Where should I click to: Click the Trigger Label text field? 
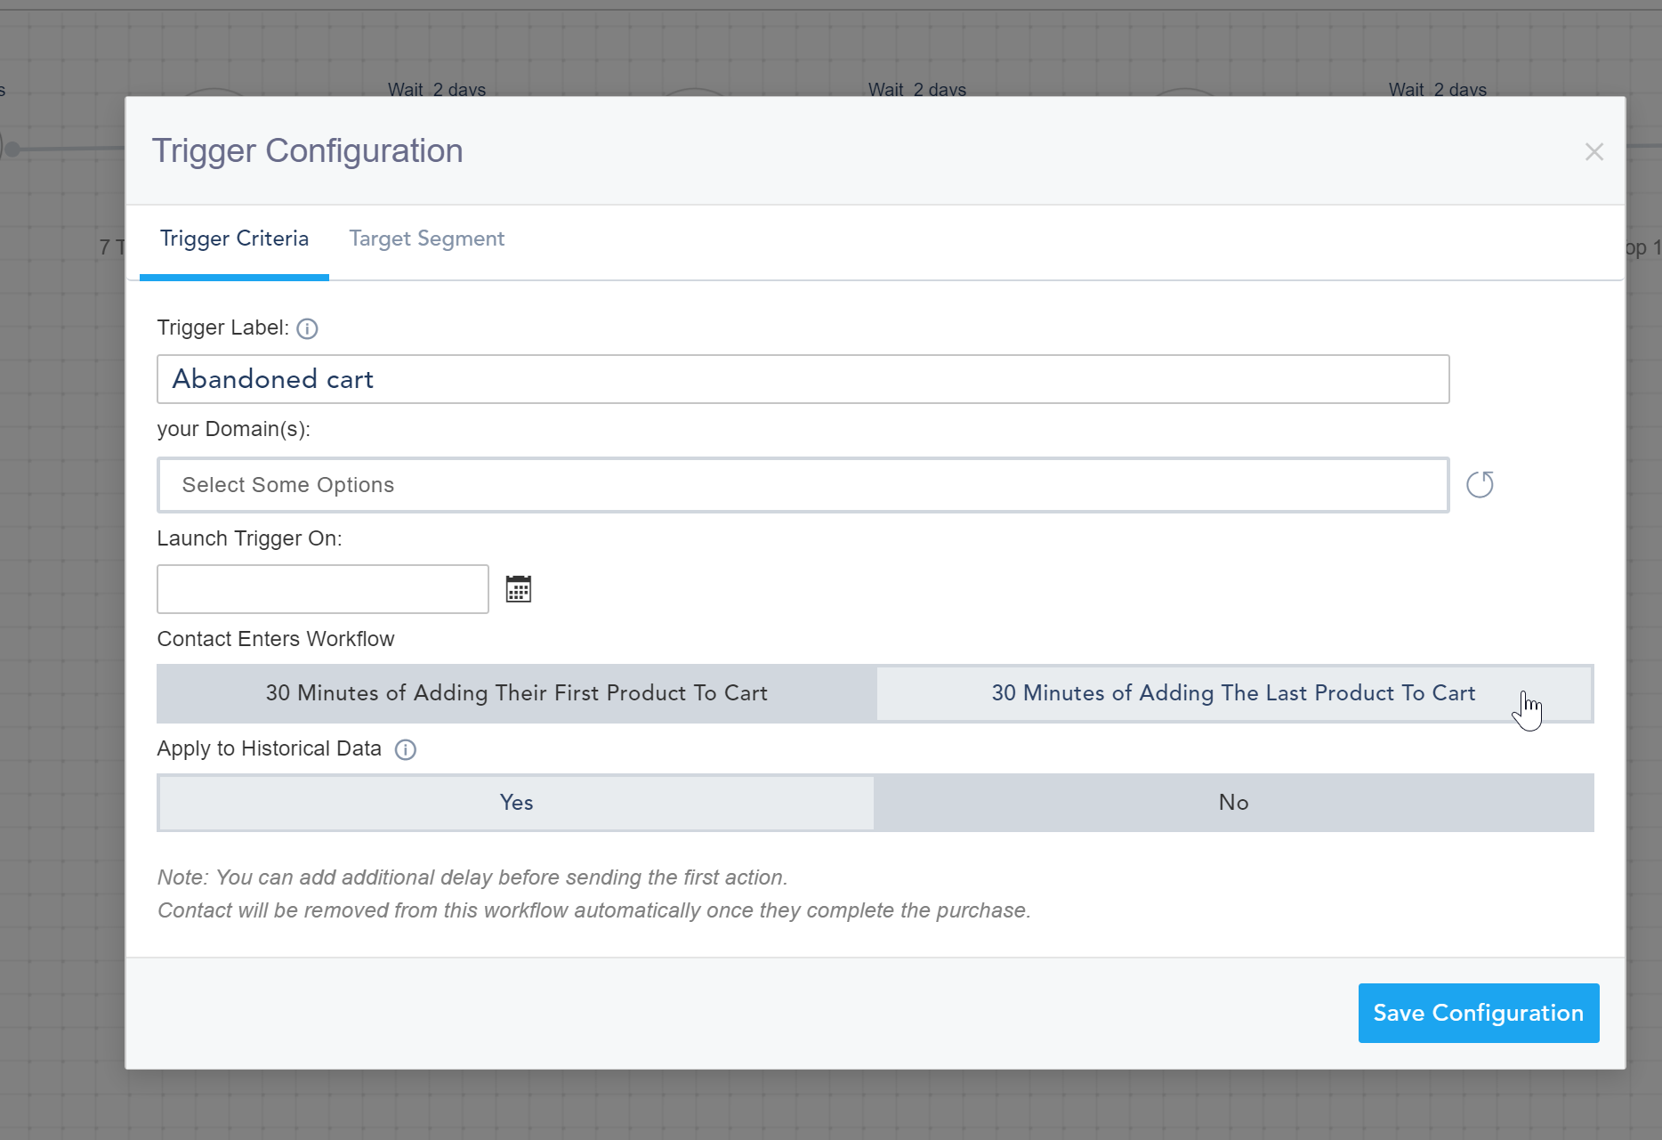point(803,379)
